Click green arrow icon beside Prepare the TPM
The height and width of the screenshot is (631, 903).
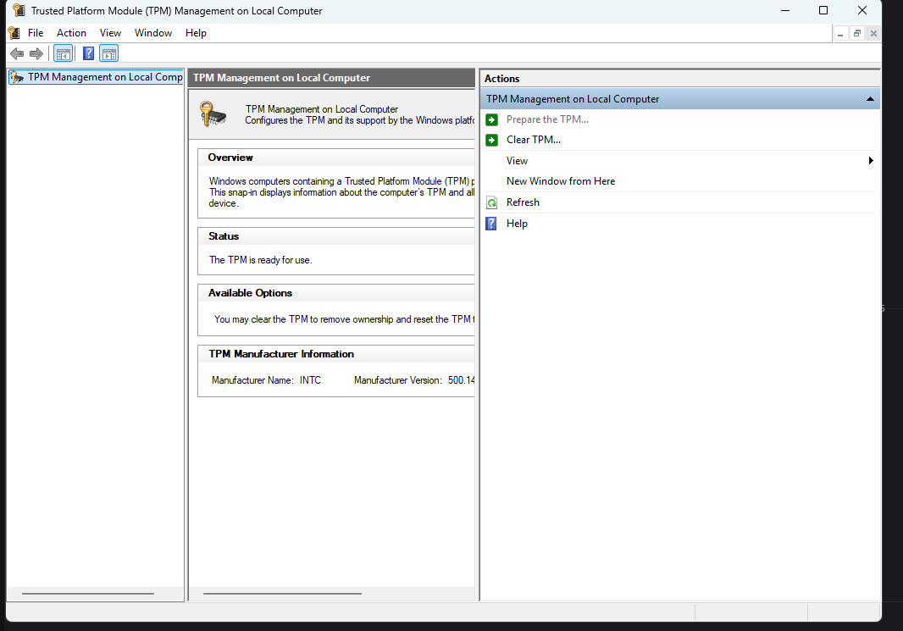pyautogui.click(x=492, y=119)
